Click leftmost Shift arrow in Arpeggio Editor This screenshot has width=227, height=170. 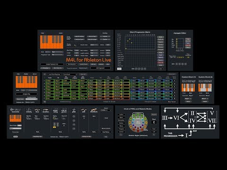click(177, 64)
